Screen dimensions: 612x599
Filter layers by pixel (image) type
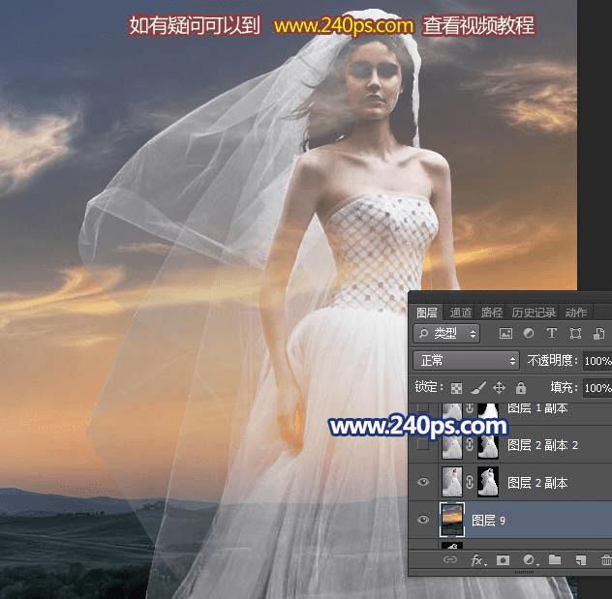[505, 334]
